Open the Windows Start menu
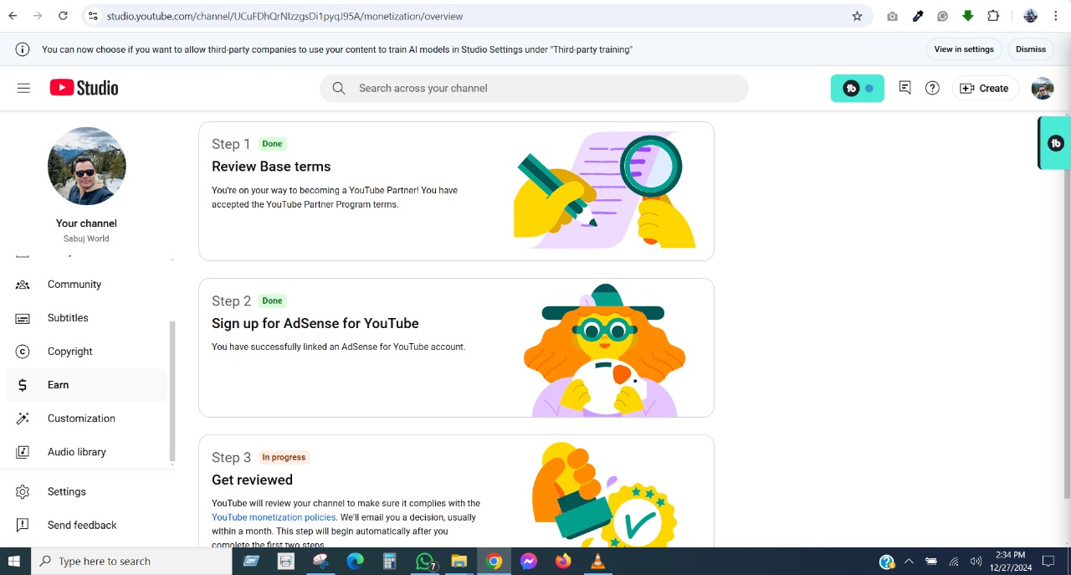This screenshot has height=575, width=1071. coord(15,562)
